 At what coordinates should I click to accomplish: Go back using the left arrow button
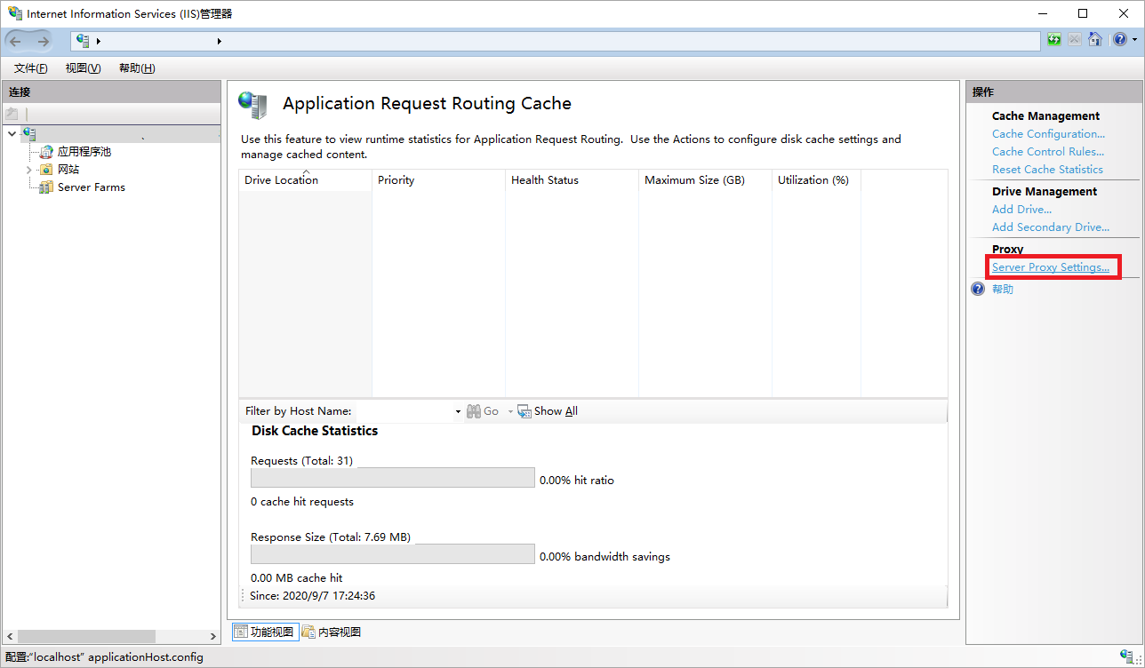tap(16, 41)
